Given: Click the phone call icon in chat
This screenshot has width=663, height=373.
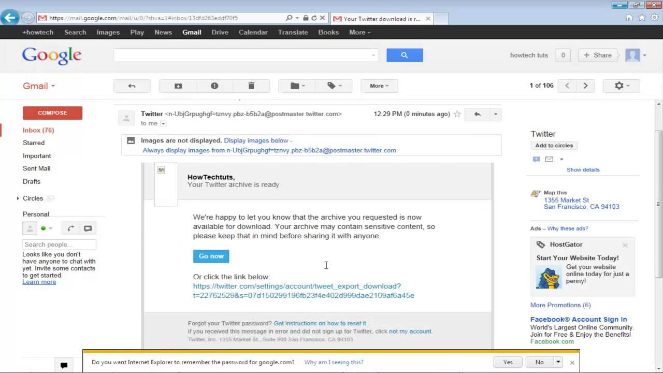Looking at the screenshot, I should pyautogui.click(x=71, y=228).
